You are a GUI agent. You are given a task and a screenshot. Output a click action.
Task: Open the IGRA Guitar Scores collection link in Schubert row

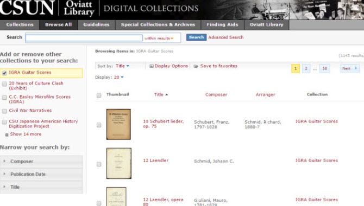(316, 121)
